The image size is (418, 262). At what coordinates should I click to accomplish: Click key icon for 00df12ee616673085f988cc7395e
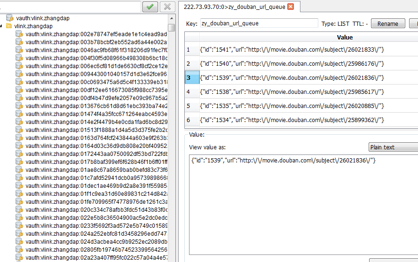[x=19, y=90]
